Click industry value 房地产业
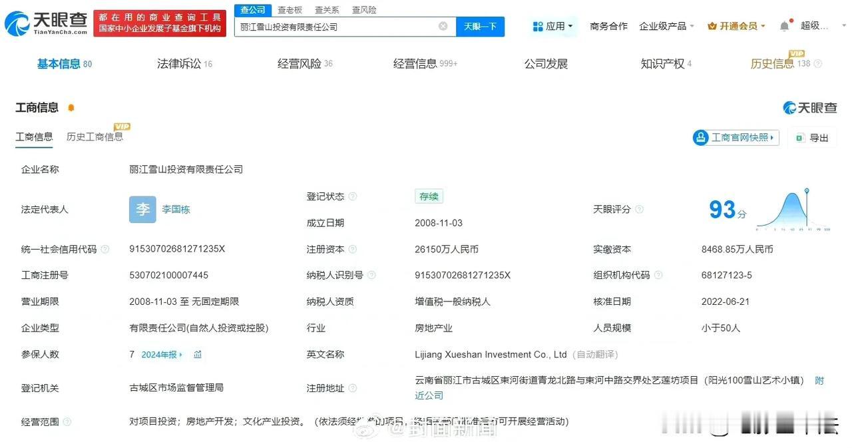 (433, 328)
